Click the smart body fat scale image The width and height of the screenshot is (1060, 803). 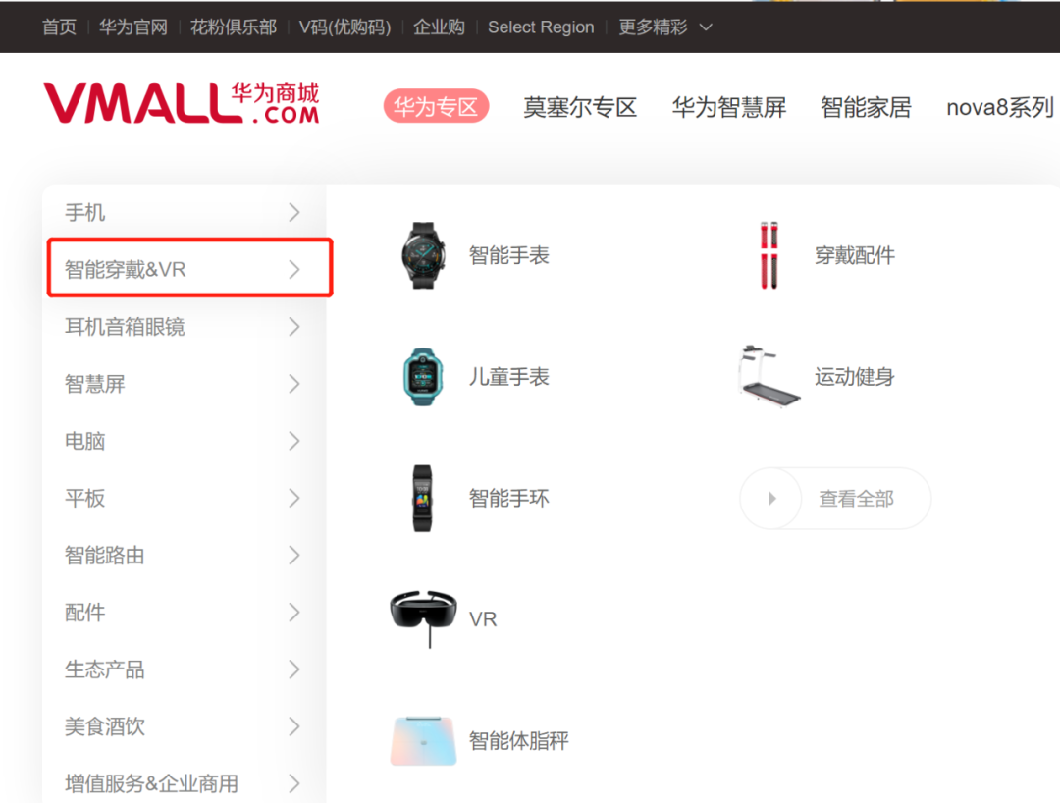click(x=423, y=741)
